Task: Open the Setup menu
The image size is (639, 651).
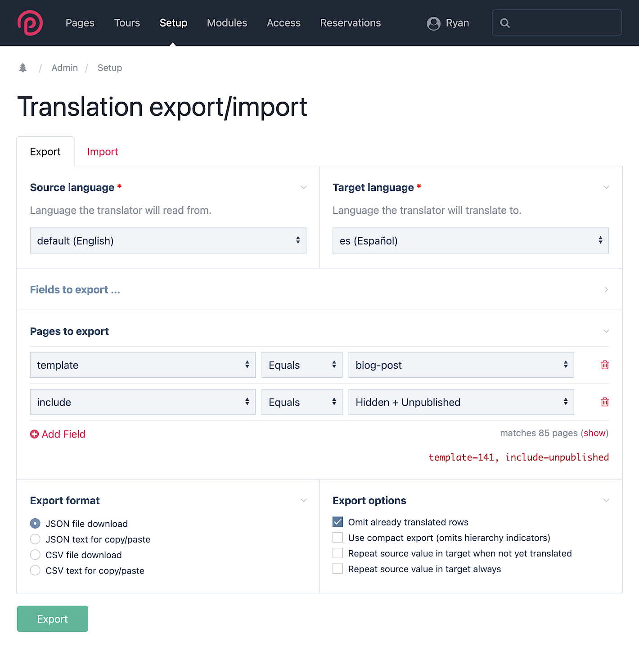Action: (173, 23)
